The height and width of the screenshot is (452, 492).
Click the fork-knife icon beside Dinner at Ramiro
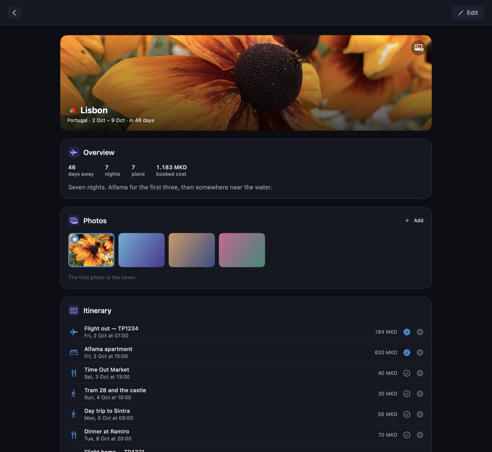[74, 435]
